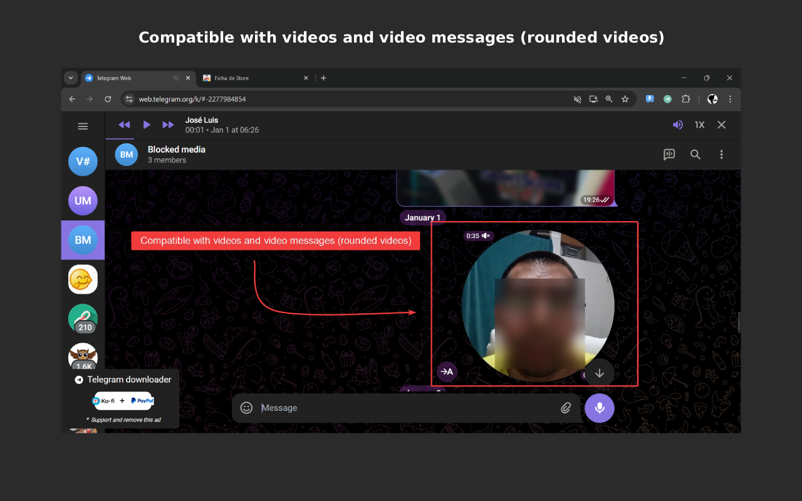
Task: Click the translate (→A) icon on the video
Action: (x=447, y=371)
